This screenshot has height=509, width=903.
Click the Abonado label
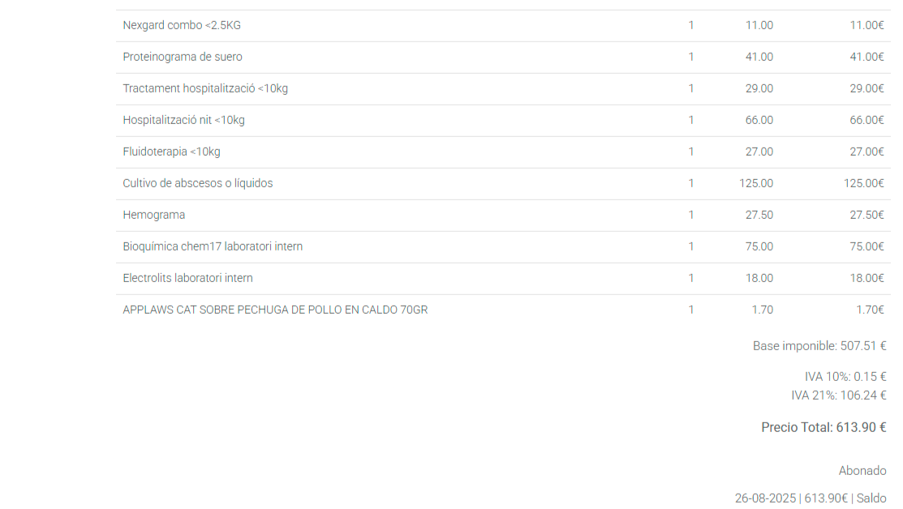coord(862,471)
